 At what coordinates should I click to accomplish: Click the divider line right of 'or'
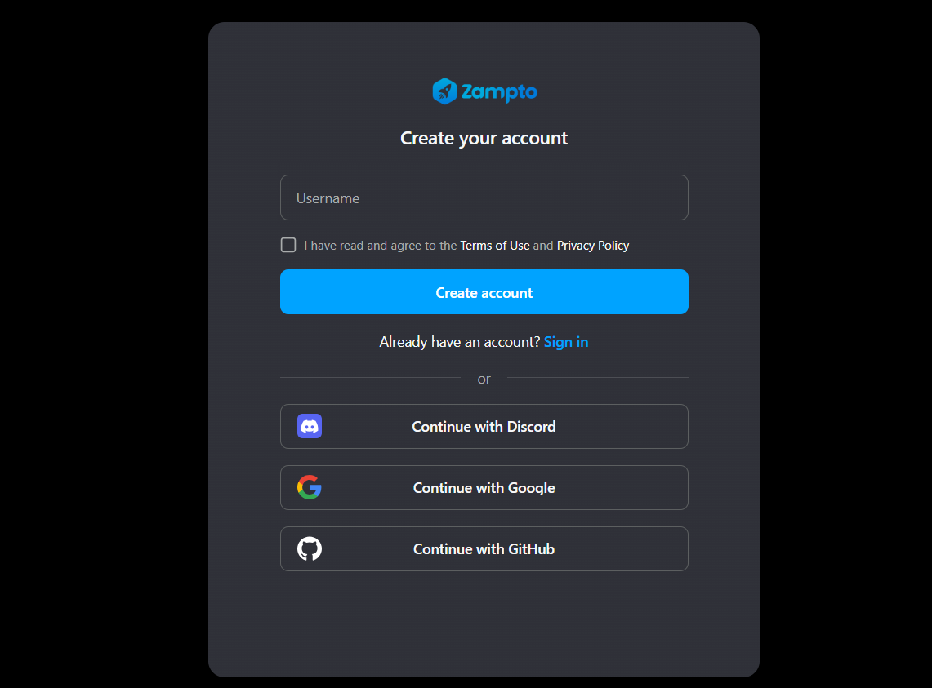pyautogui.click(x=597, y=377)
